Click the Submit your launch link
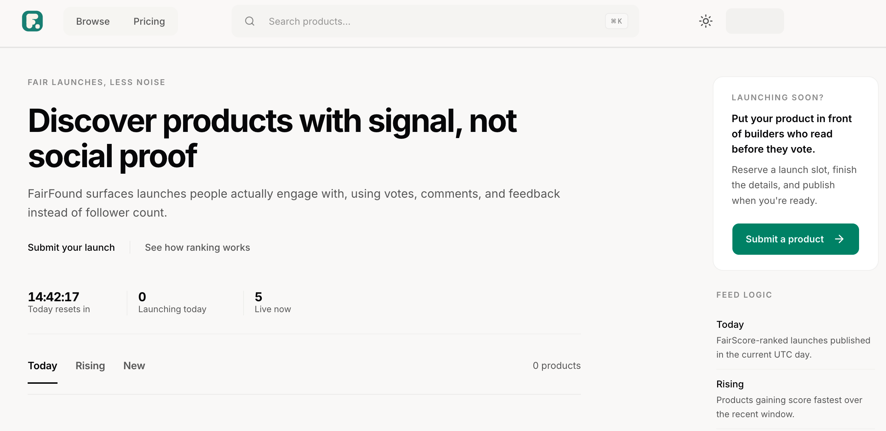 pyautogui.click(x=71, y=247)
